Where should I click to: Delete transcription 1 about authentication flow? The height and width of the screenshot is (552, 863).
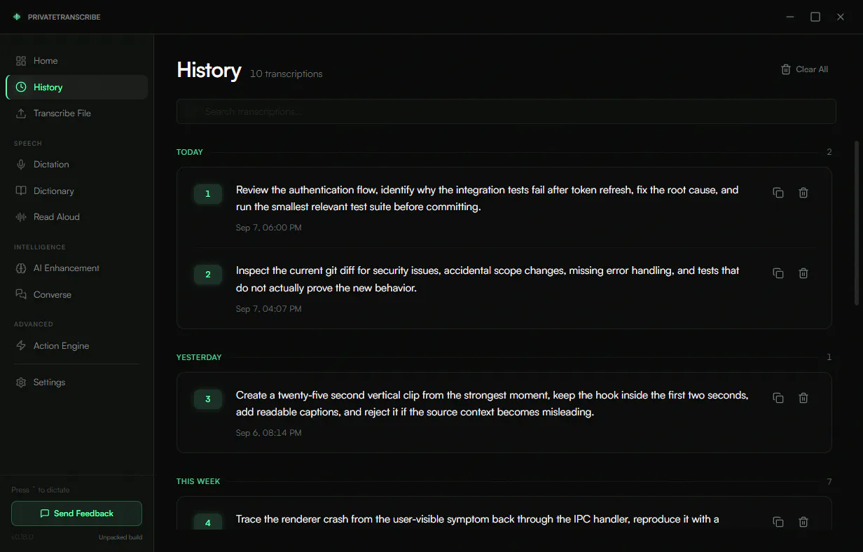(803, 193)
